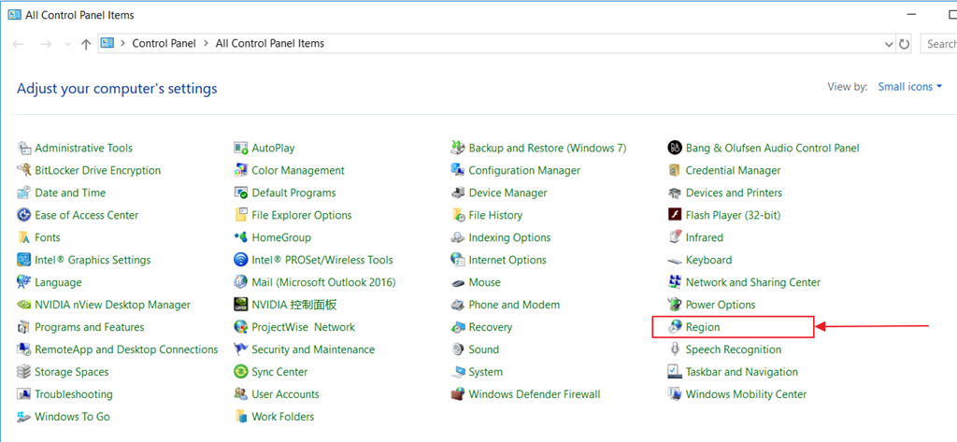Screen dimensions: 957x442
Task: Click the Flash Player (32-bit) icon
Action: pos(675,215)
